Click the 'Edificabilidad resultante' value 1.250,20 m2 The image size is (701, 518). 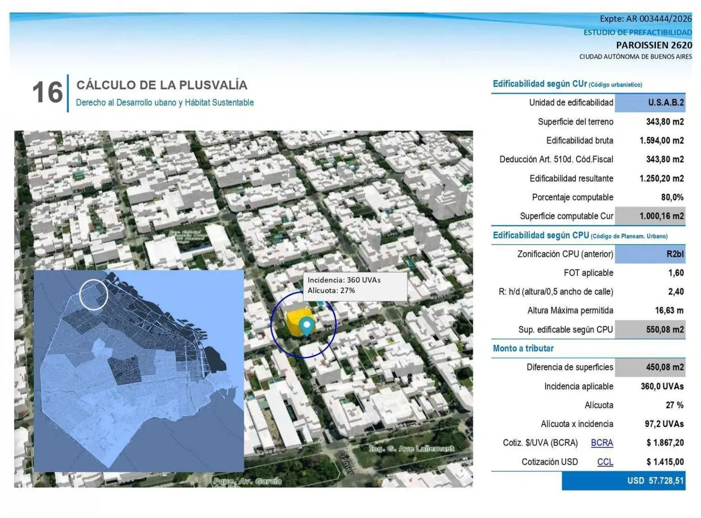(662, 178)
